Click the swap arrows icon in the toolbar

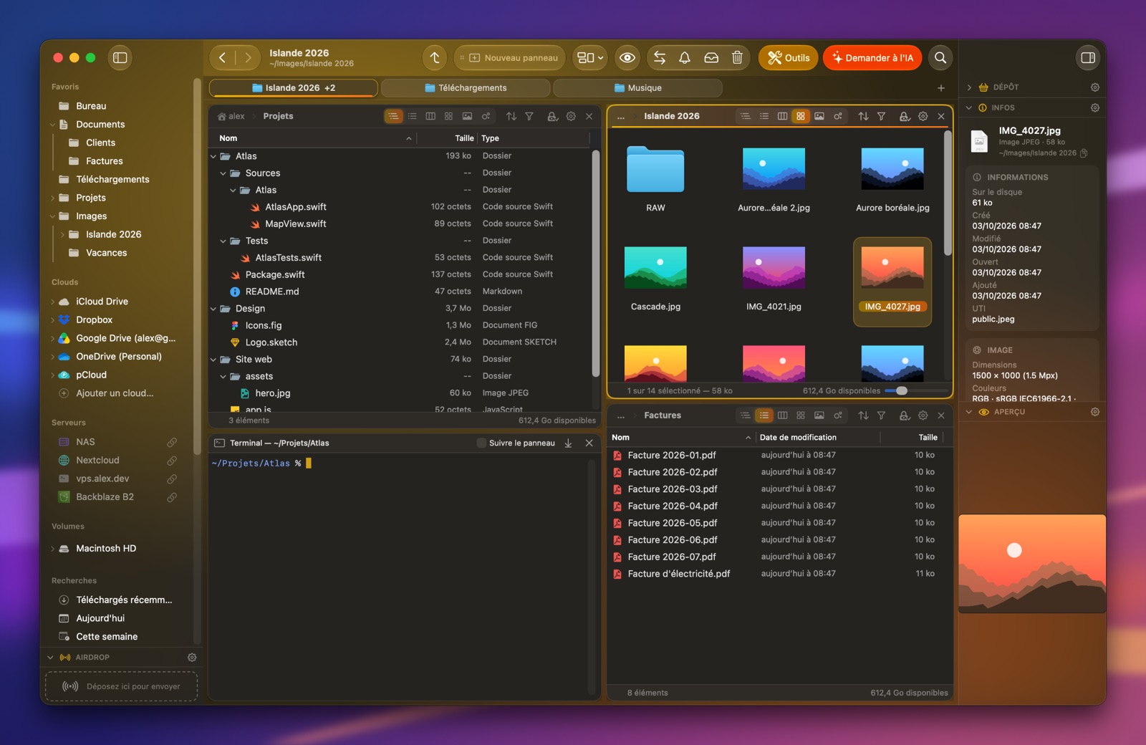660,58
